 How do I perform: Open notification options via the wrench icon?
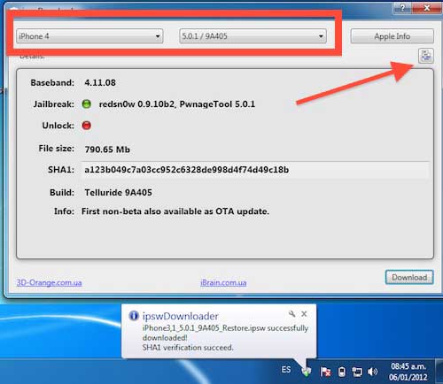291,314
